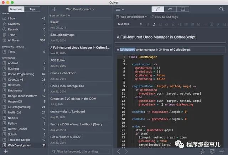Viewport: 228px width, 155px height.
Task: Insert a bulleted list
Action: [186, 24]
